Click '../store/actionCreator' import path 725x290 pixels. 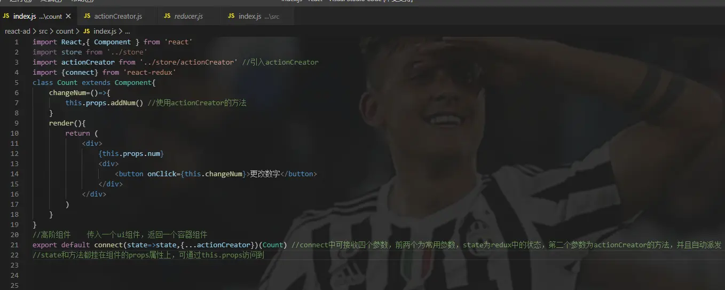pos(189,62)
